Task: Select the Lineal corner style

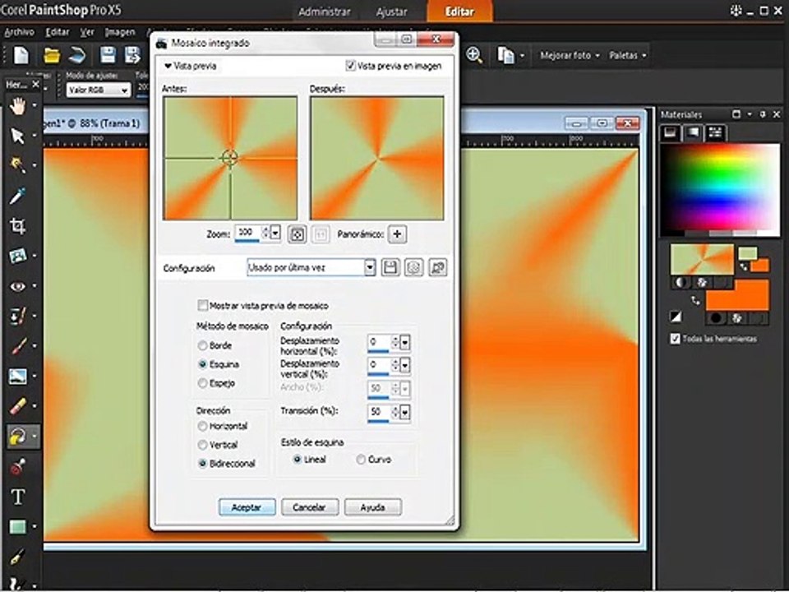Action: [x=298, y=460]
